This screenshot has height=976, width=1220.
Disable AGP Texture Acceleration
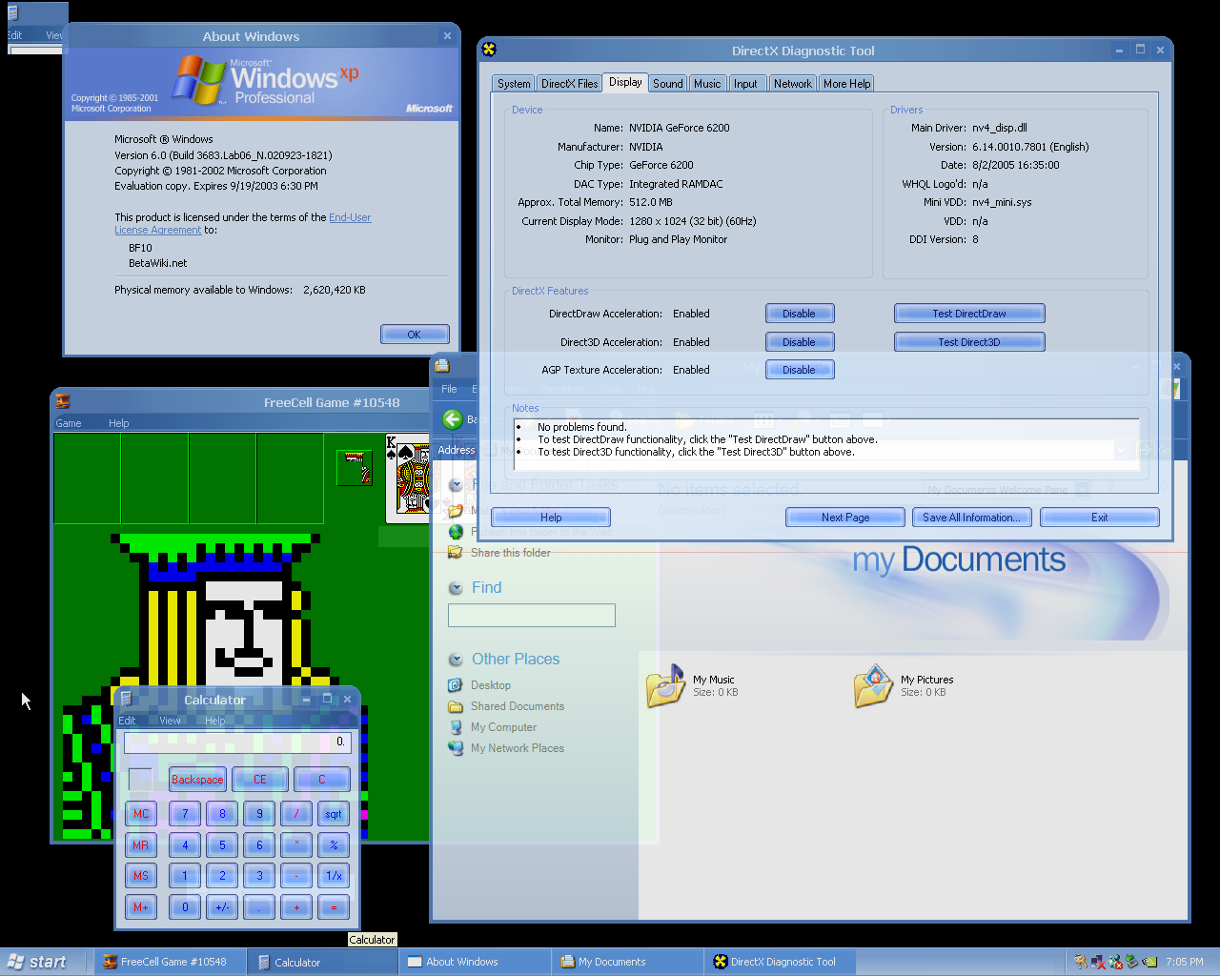coord(800,370)
